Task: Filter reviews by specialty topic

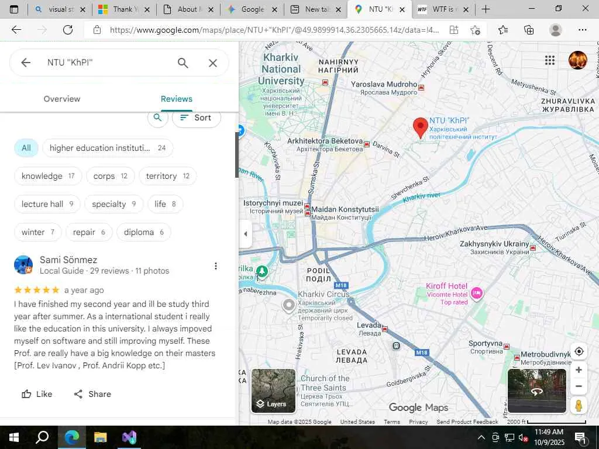Action: (x=114, y=204)
